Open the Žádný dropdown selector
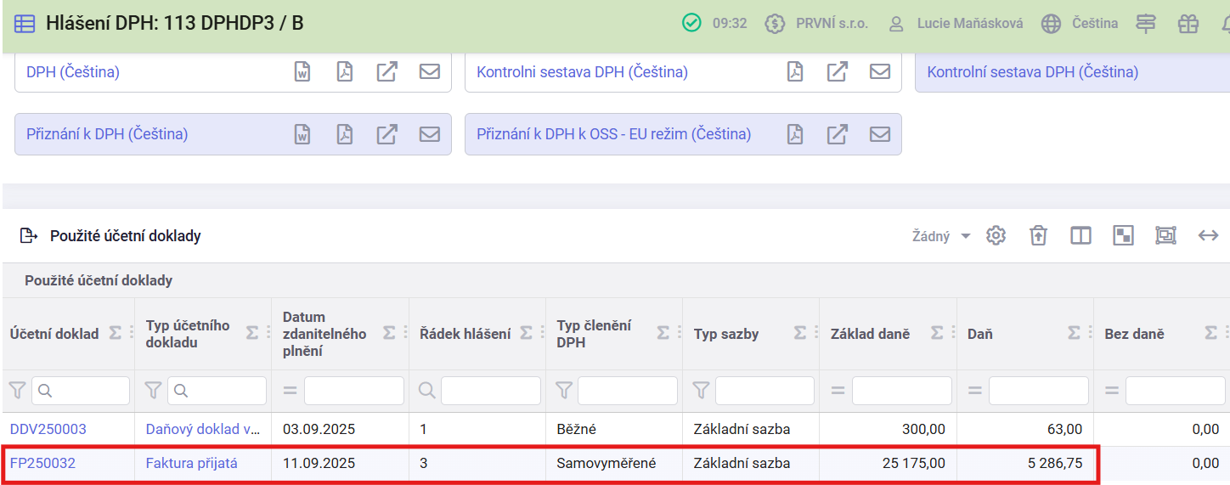The width and height of the screenshot is (1230, 485). [x=940, y=236]
